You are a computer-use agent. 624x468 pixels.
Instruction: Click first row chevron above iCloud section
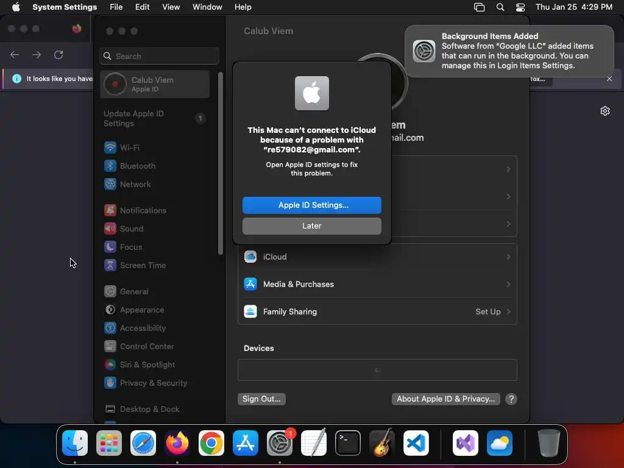coord(509,169)
